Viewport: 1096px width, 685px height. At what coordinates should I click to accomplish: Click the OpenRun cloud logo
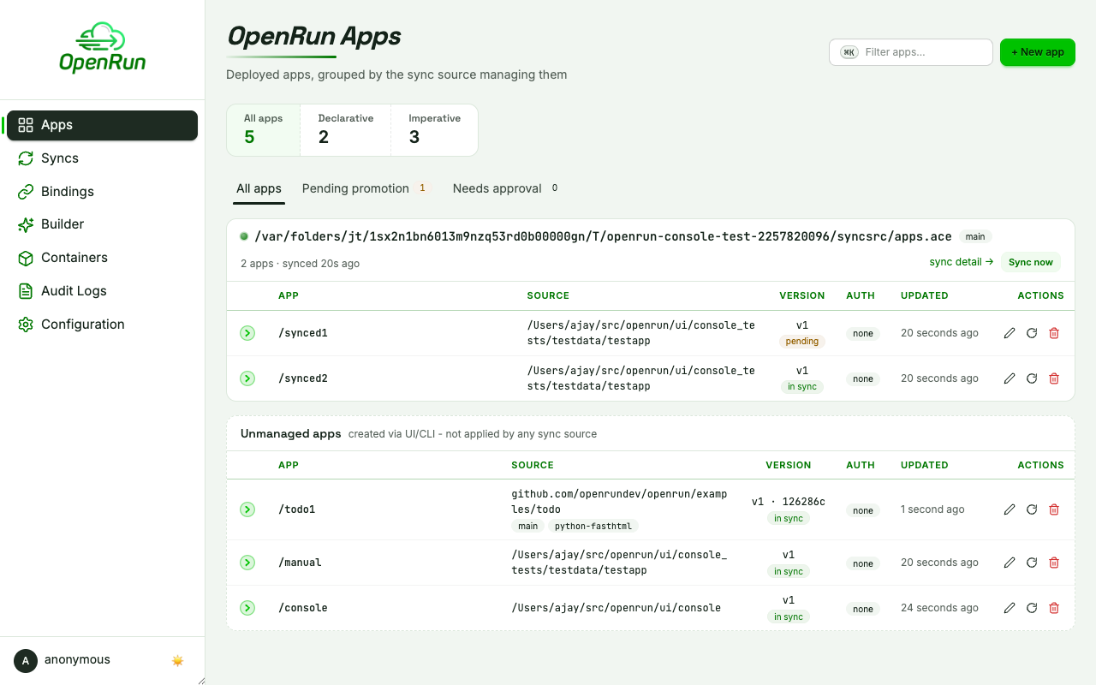click(102, 48)
